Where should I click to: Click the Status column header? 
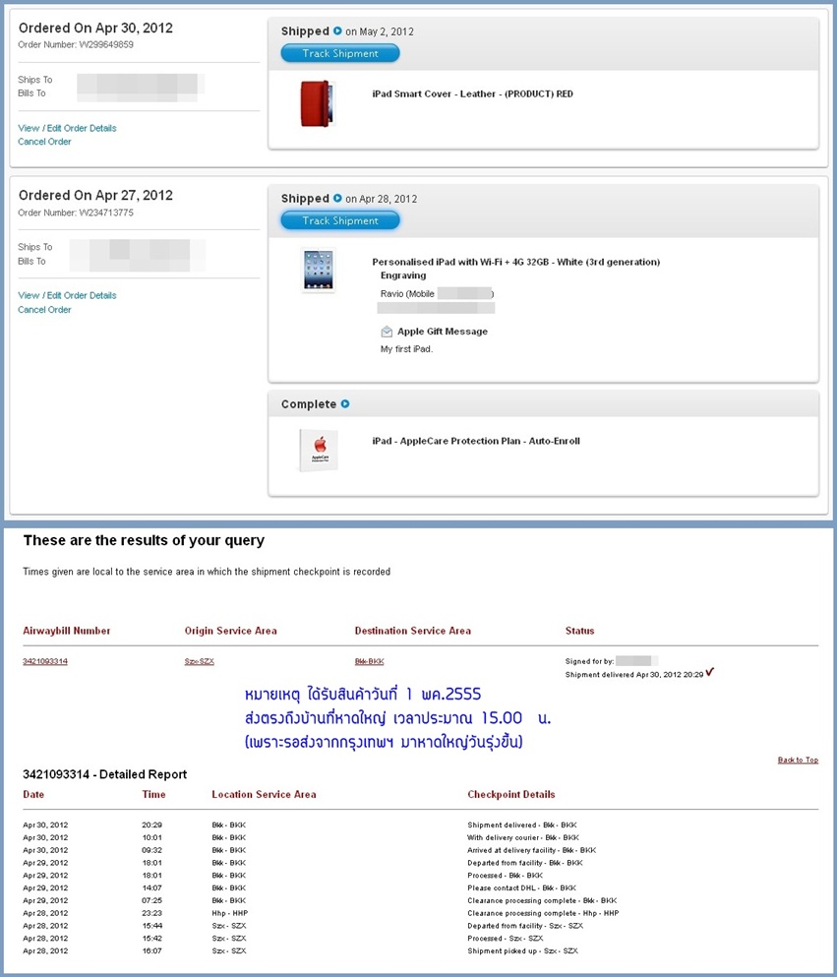coord(579,631)
